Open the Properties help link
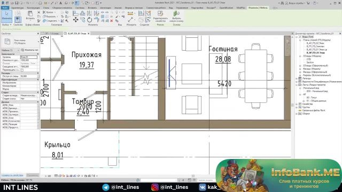The width and height of the screenshot is (342, 192). tap(12, 175)
